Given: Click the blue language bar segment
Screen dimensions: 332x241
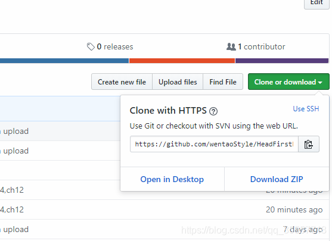Looking at the screenshot, I should click(x=64, y=61).
